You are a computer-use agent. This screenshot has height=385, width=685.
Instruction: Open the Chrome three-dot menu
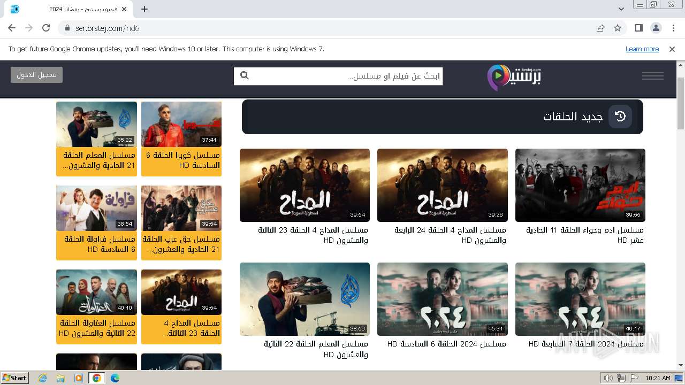(673, 28)
